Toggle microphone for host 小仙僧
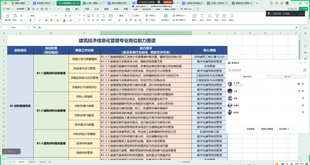The image size is (310, 165). pyautogui.click(x=303, y=84)
